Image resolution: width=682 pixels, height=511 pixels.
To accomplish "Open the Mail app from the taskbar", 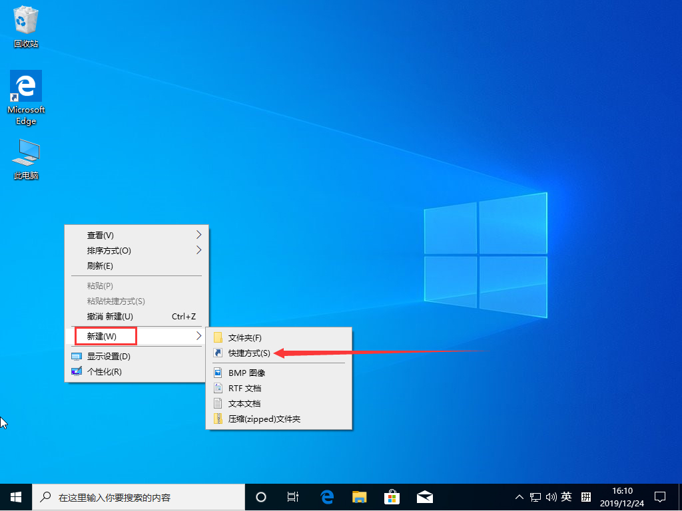I will pos(424,497).
